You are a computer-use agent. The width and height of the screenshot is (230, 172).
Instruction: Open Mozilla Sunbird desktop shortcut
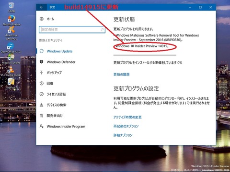[11, 59]
